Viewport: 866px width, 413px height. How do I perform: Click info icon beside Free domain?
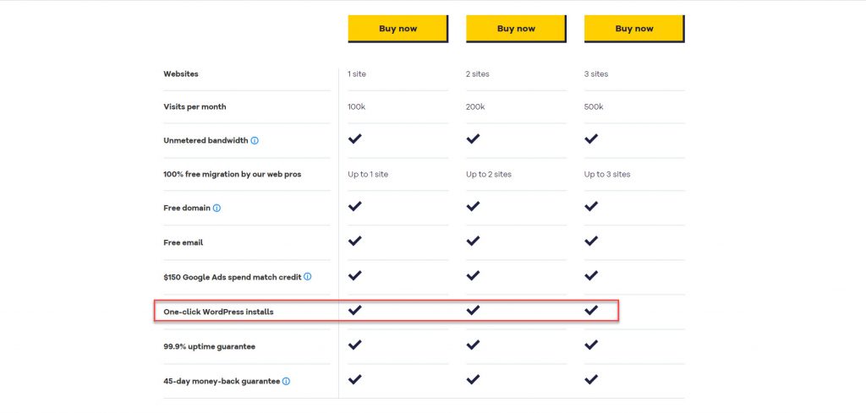click(x=217, y=209)
